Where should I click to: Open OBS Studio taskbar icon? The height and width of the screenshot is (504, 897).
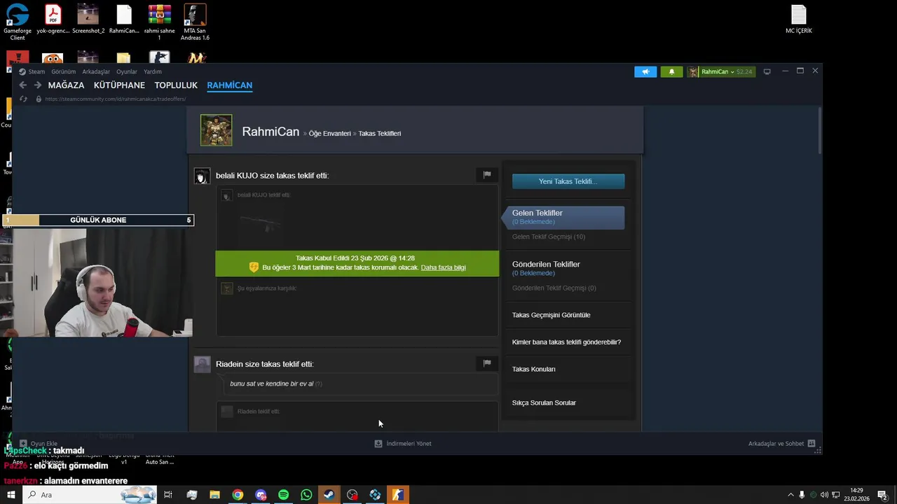point(352,495)
